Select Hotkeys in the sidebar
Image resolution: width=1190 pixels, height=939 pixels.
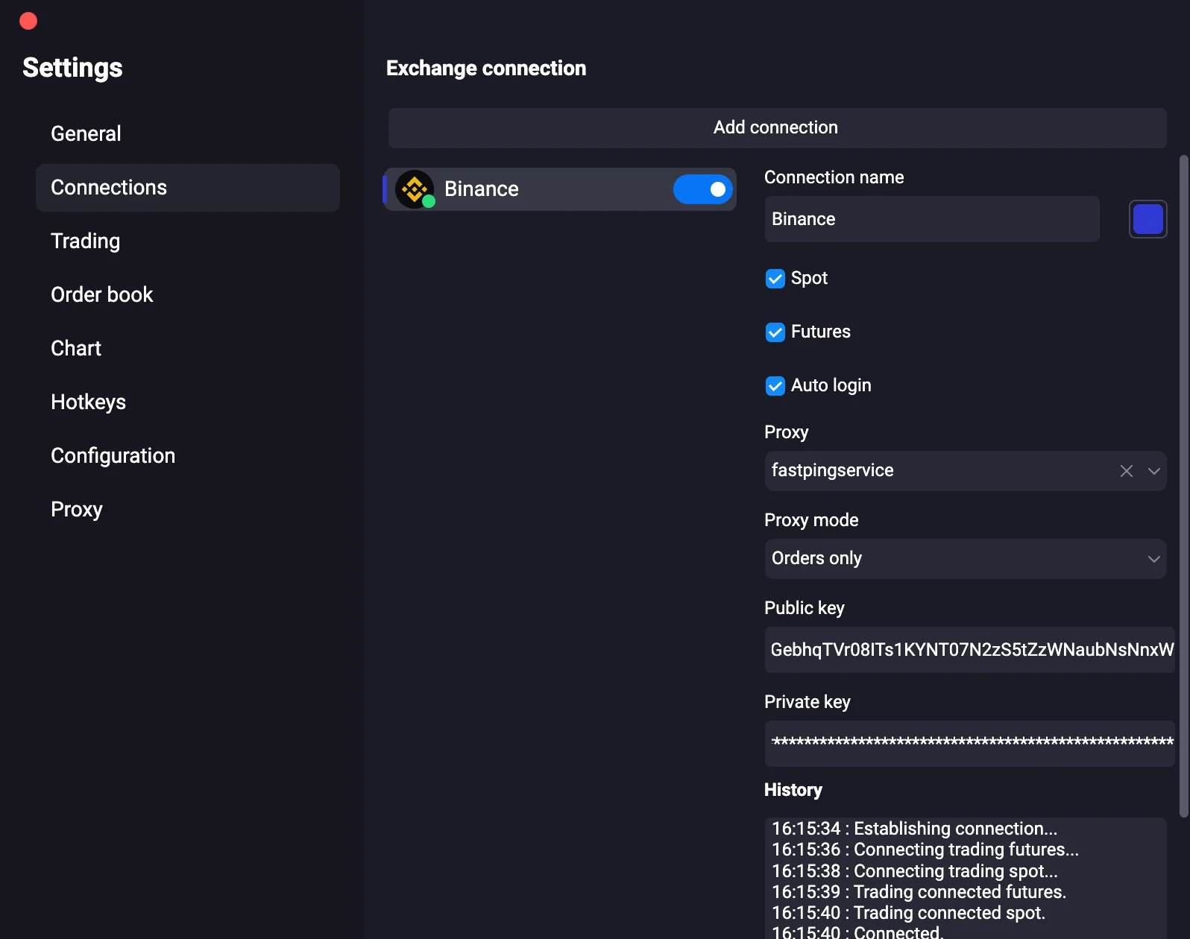[x=88, y=402]
